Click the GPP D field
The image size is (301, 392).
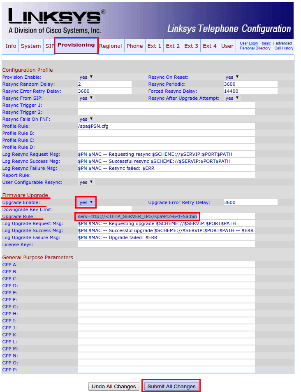tap(167, 286)
